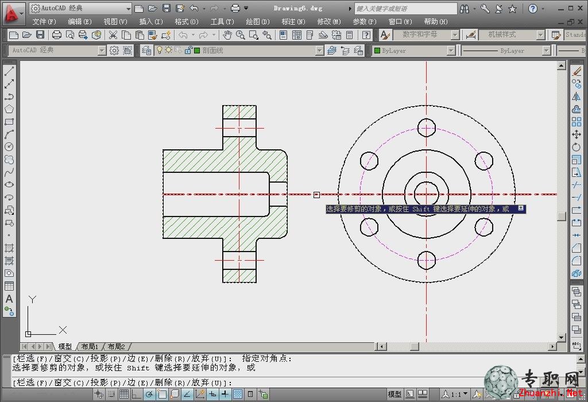Screen dimensions: 588x402
Task: Toggle Object Snap in status bar
Action: 162,394
